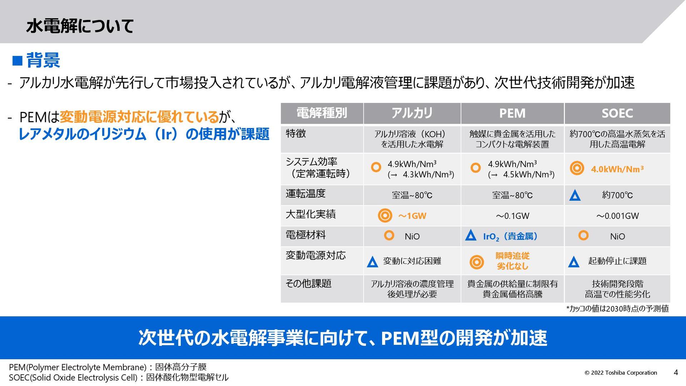Click the blue banner 次世代の水電解事業に向けて
The height and width of the screenshot is (386, 686).
coord(343,337)
